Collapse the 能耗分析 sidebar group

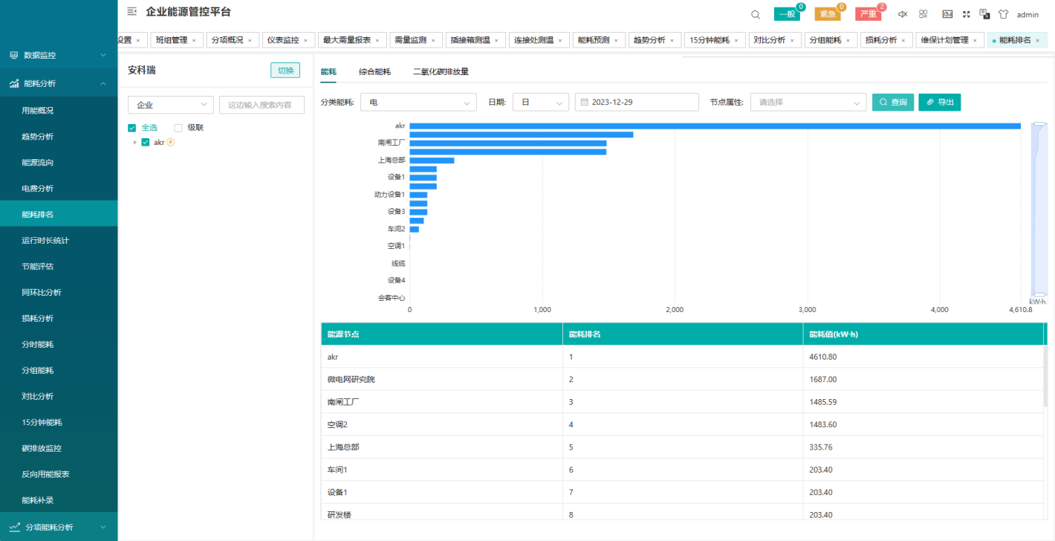pyautogui.click(x=59, y=83)
